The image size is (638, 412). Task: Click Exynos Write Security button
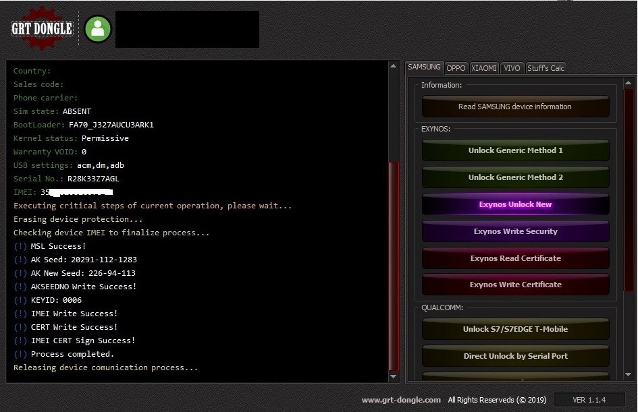[515, 231]
